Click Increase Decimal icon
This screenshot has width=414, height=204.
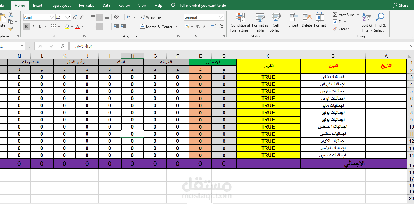pyautogui.click(x=214, y=27)
